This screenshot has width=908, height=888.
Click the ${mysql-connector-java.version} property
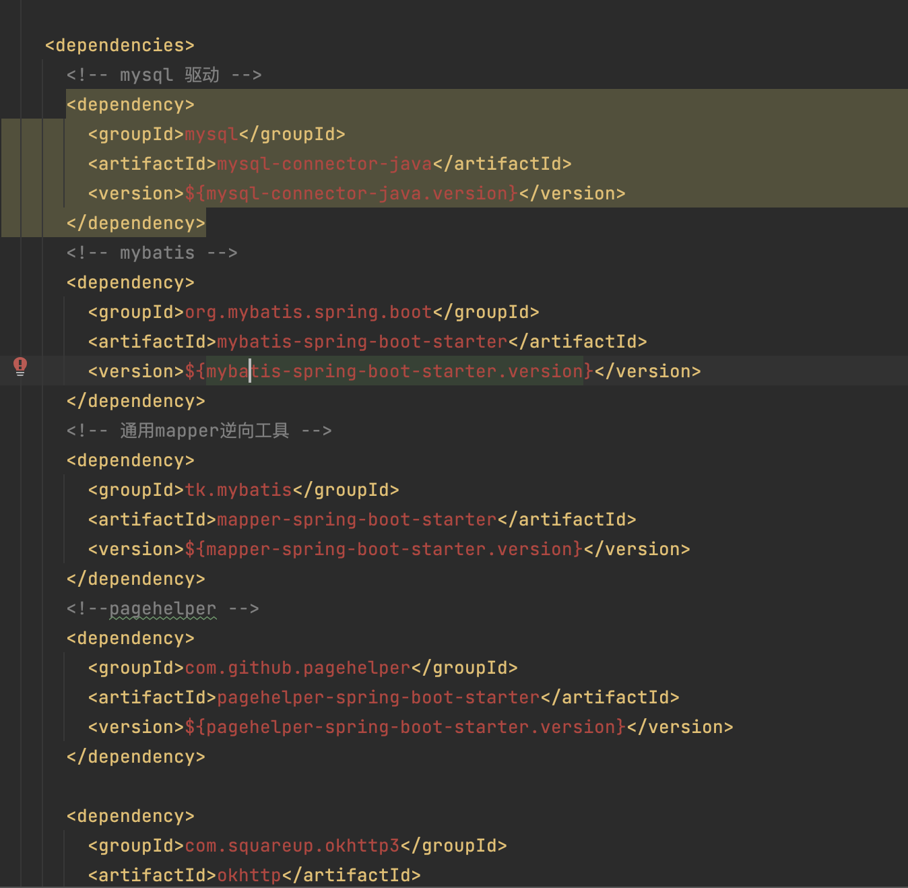coord(352,193)
